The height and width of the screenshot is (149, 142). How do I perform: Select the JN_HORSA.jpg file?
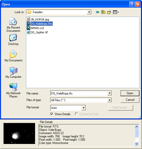click(38, 19)
